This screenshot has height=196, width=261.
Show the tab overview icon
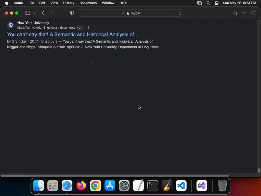tap(254, 13)
